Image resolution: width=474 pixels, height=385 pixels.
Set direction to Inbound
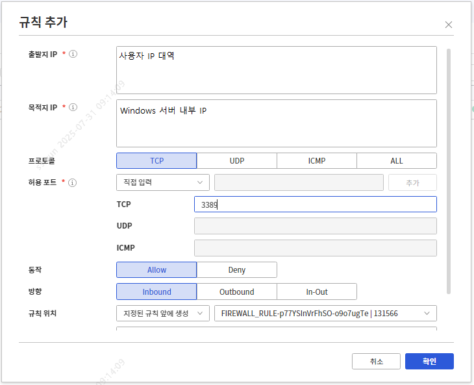pos(156,292)
